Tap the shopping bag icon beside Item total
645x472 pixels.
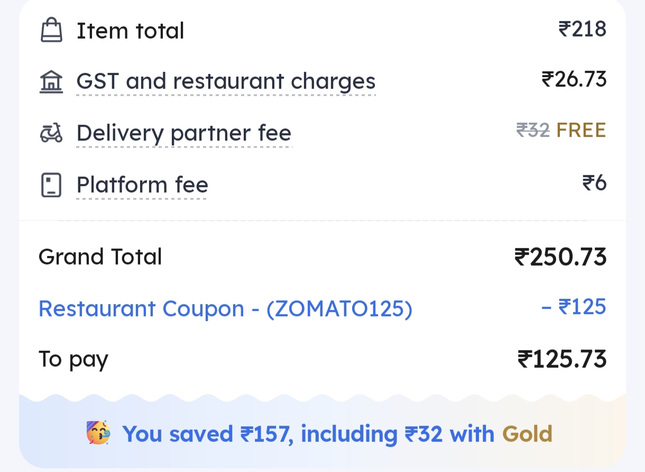51,30
